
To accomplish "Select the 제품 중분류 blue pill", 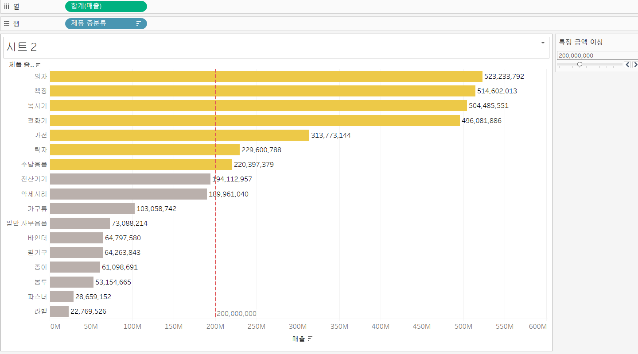I will point(106,23).
